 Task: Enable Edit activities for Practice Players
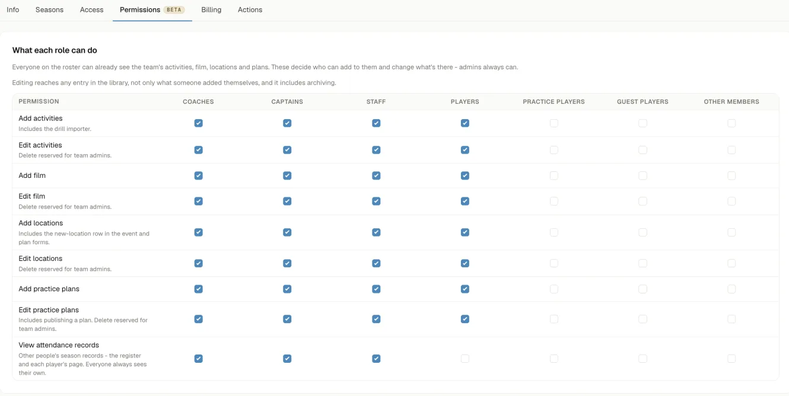(553, 150)
